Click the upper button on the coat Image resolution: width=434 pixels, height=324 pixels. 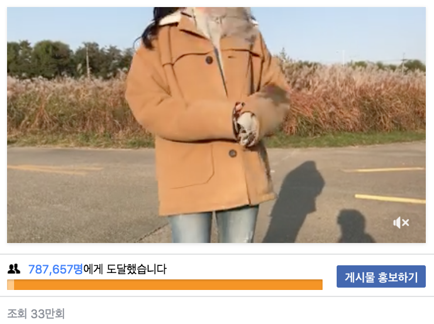click(x=209, y=59)
